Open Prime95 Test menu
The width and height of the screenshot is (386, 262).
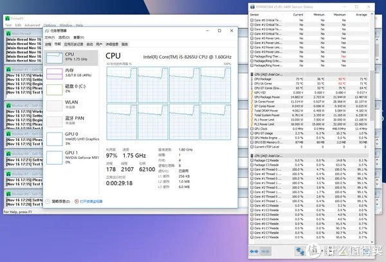tap(8, 25)
